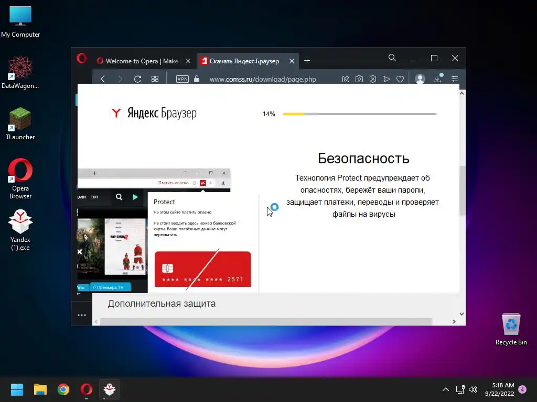Open the Windows Start menu
The width and height of the screenshot is (537, 402).
pos(17,389)
